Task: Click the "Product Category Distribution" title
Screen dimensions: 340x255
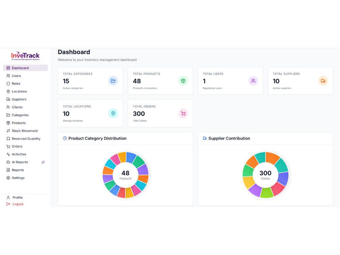Action: click(97, 138)
